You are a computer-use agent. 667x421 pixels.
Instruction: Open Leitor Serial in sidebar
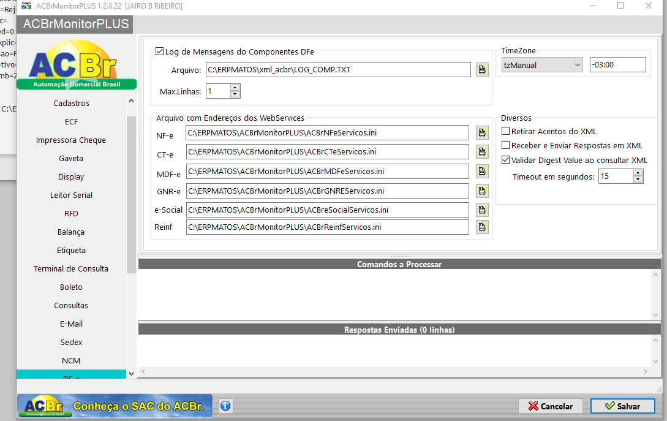click(x=71, y=195)
